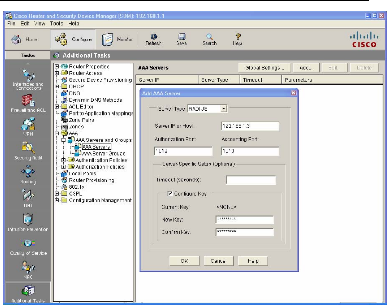The width and height of the screenshot is (387, 305).
Task: Launch the Security Audit task
Action: coord(28,151)
